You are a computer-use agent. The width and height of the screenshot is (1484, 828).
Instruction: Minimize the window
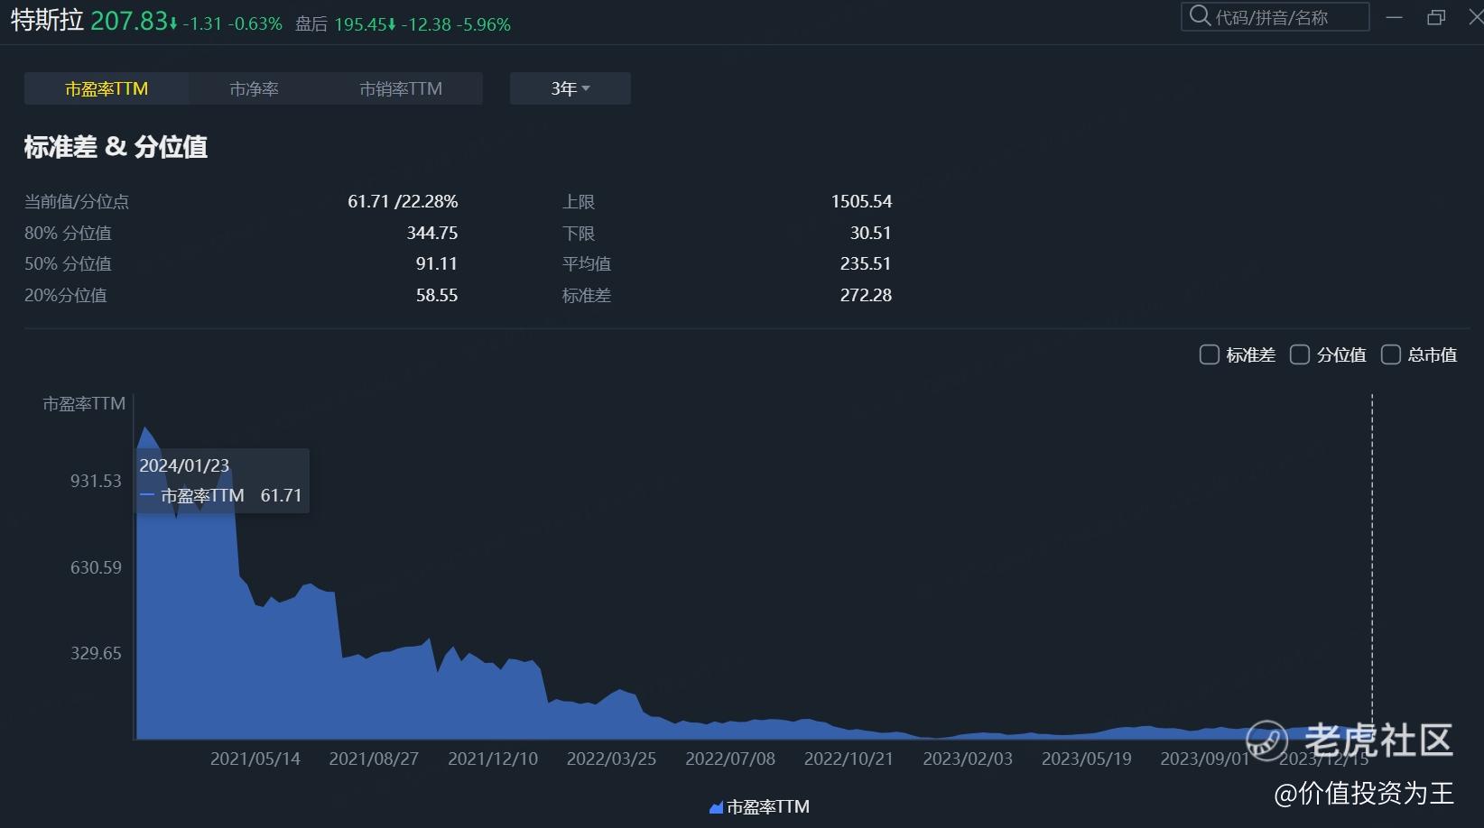coord(1395,17)
